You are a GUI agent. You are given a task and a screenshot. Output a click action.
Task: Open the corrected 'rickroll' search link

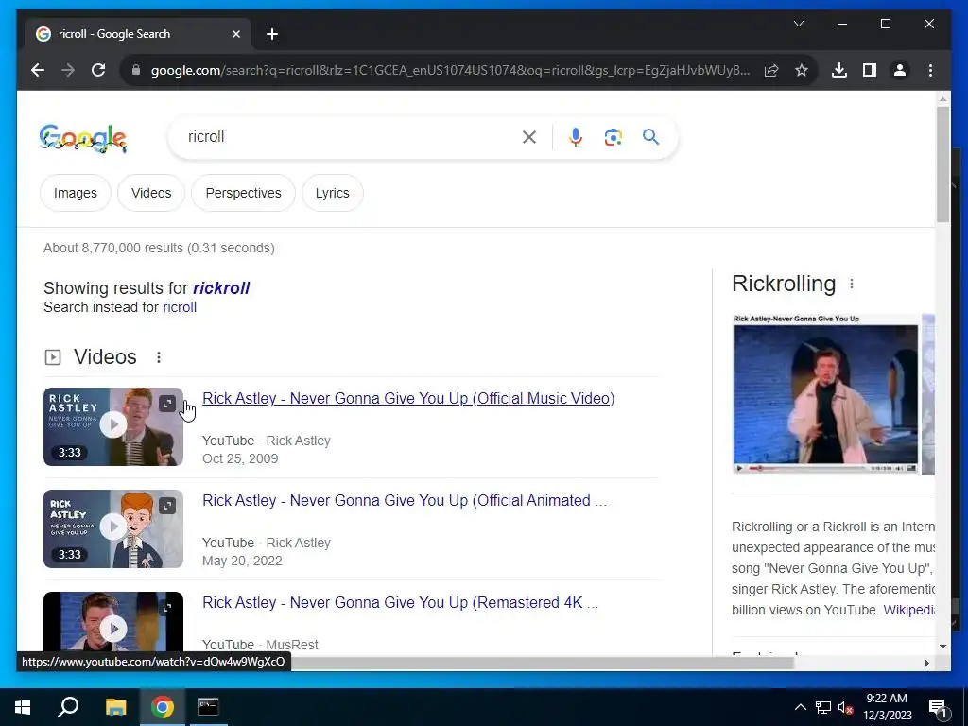tap(221, 288)
